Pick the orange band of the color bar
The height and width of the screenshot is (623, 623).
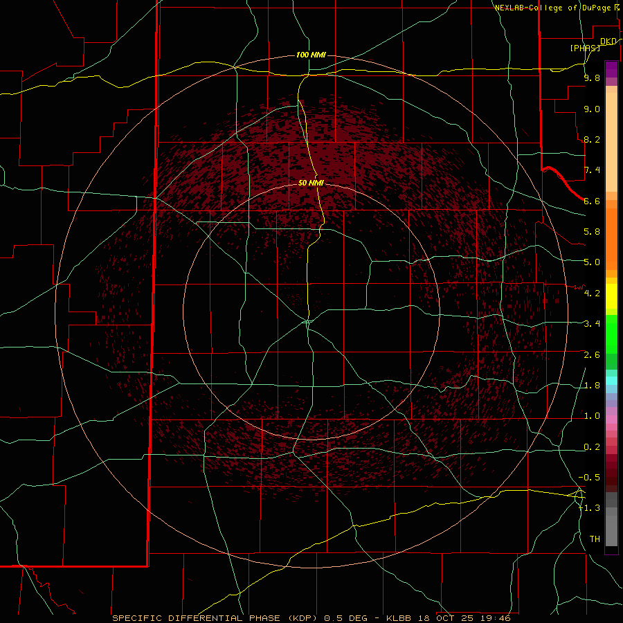tap(611, 239)
